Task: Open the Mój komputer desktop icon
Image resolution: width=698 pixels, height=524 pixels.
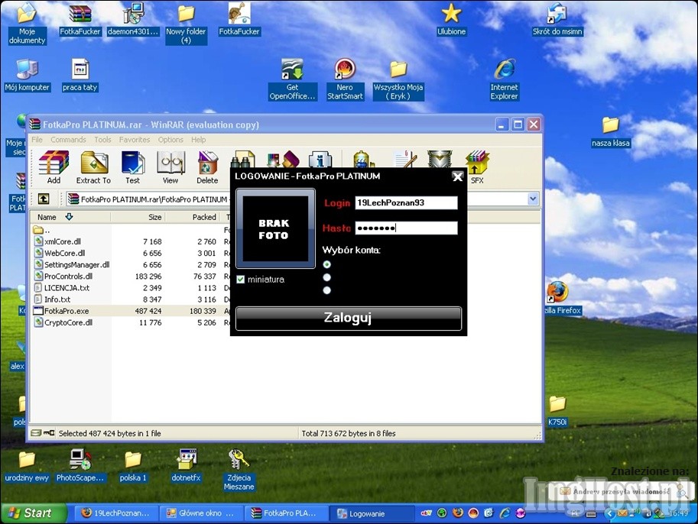Action: coord(28,75)
